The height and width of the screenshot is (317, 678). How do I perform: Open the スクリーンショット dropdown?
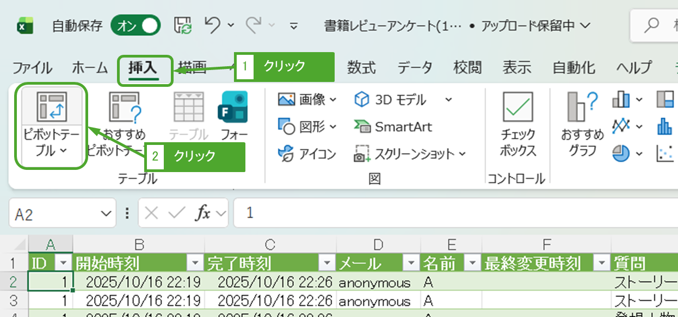[x=462, y=154]
